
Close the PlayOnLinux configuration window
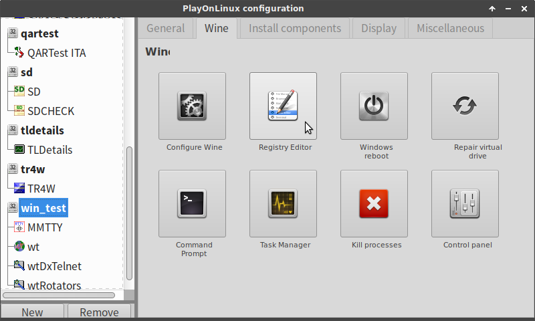(x=524, y=9)
